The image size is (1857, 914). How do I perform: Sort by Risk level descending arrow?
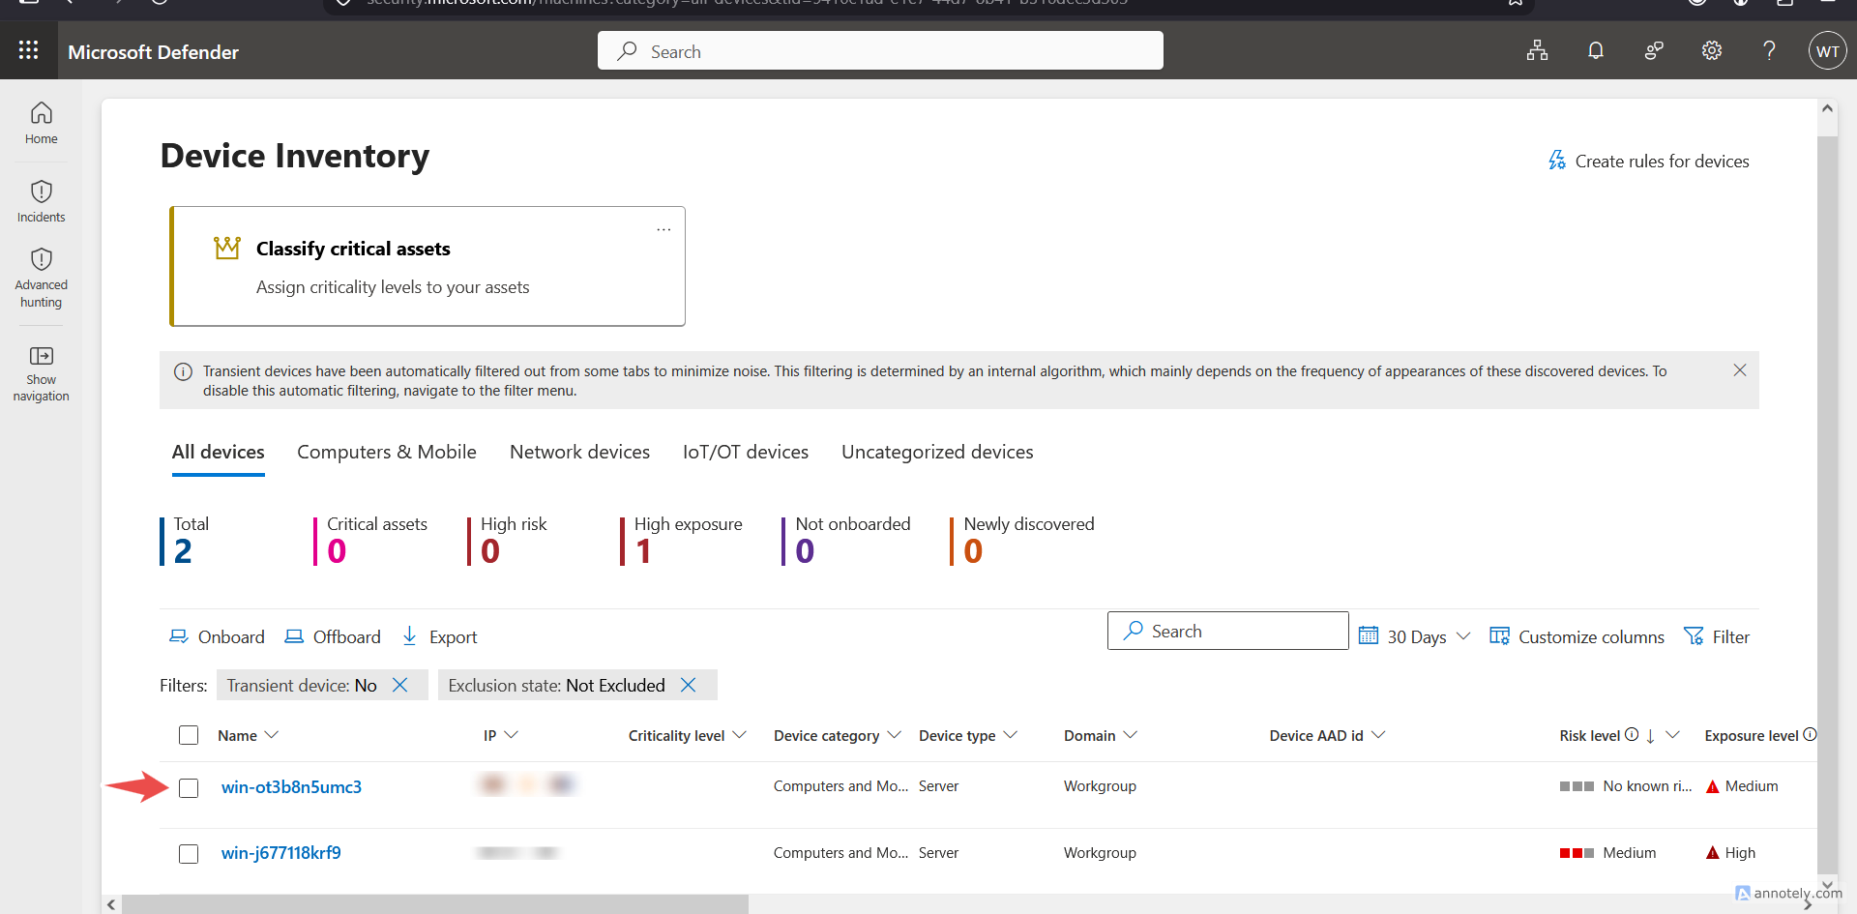tap(1650, 736)
